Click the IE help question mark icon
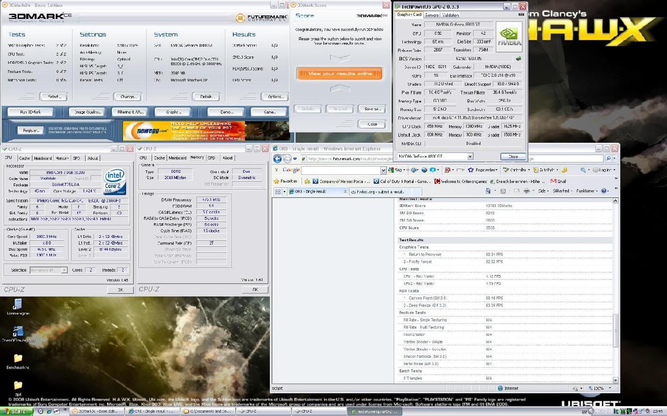The image size is (667, 416). pyautogui.click(x=604, y=191)
